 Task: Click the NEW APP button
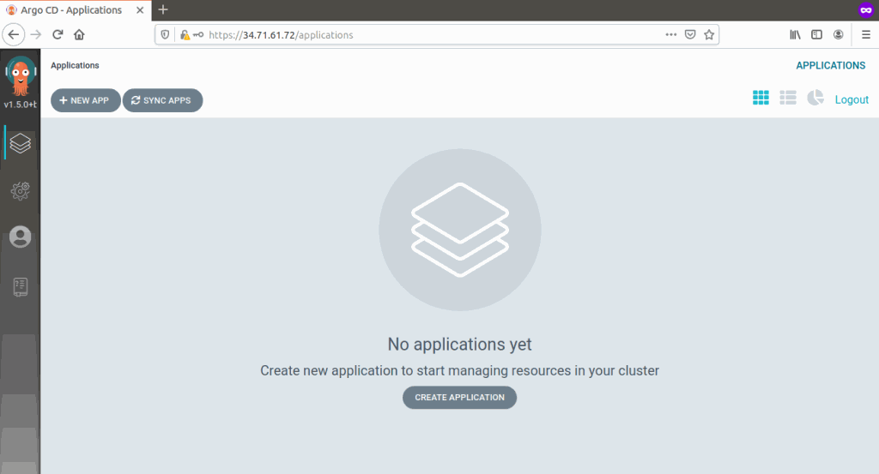point(85,100)
